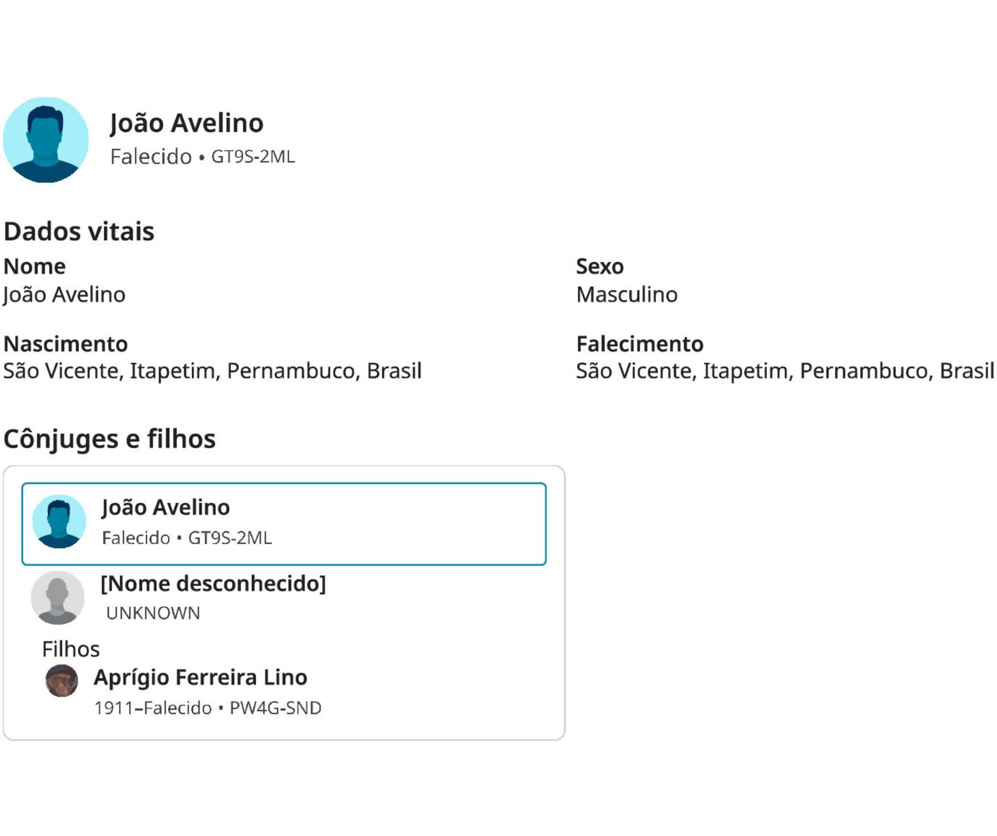Click the gray unknown spouse avatar
This screenshot has width=997, height=836.
tap(57, 597)
